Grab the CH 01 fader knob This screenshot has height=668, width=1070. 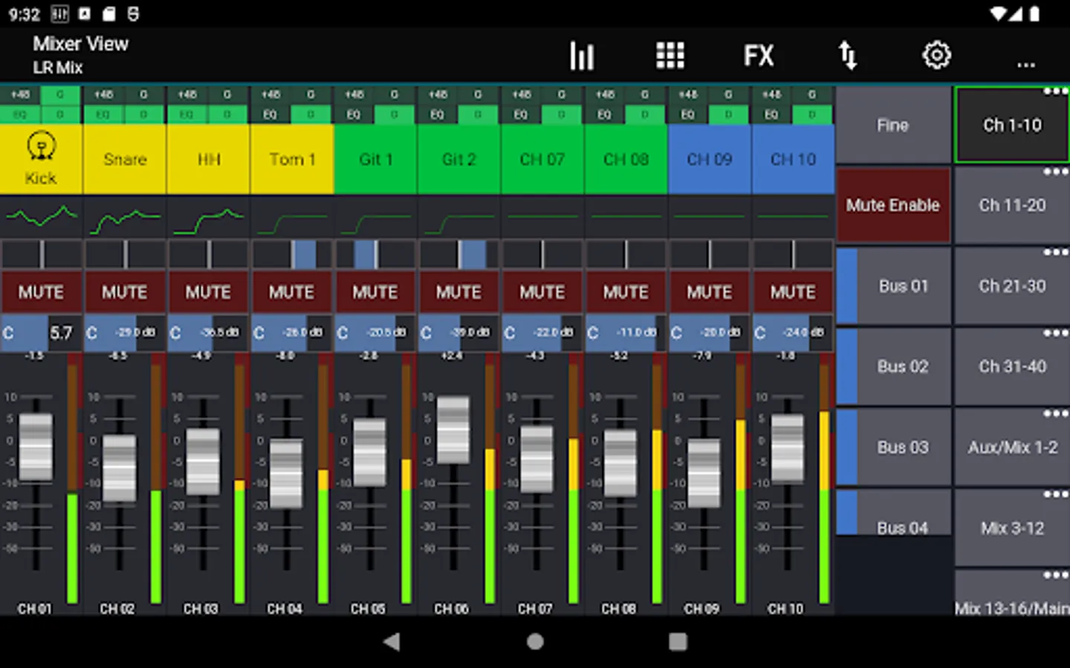pyautogui.click(x=36, y=448)
